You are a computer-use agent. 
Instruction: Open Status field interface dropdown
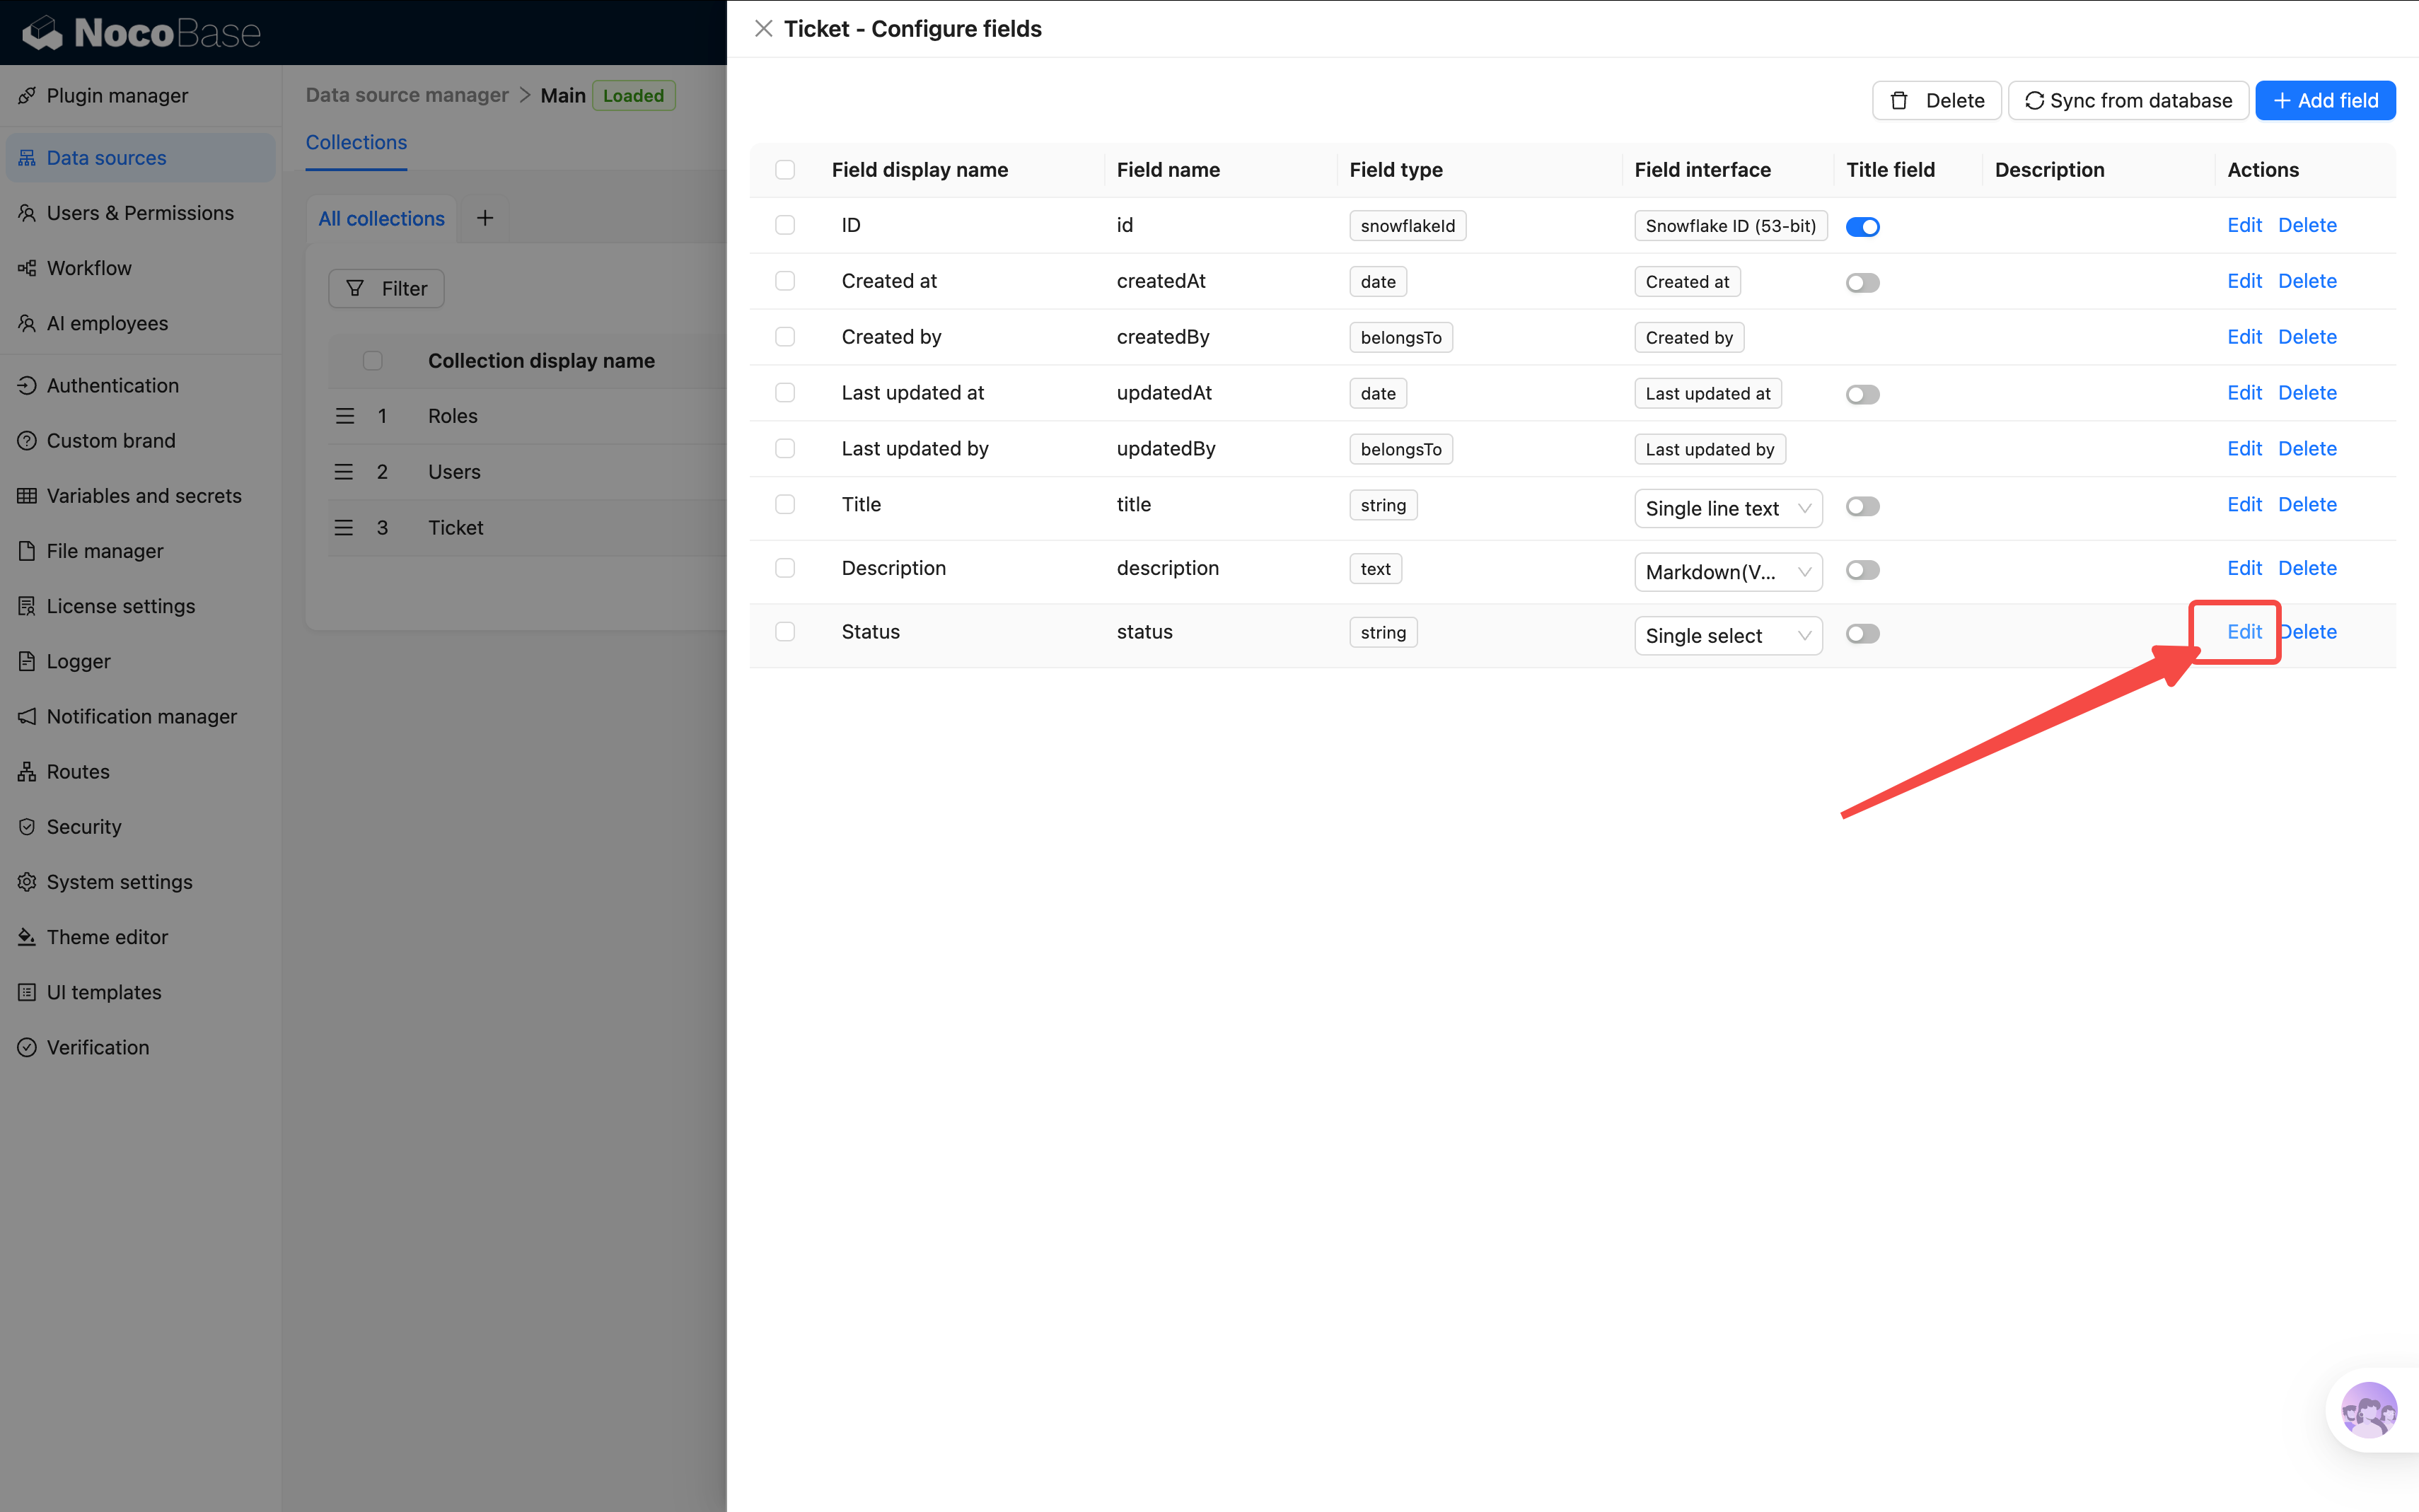click(x=1727, y=635)
